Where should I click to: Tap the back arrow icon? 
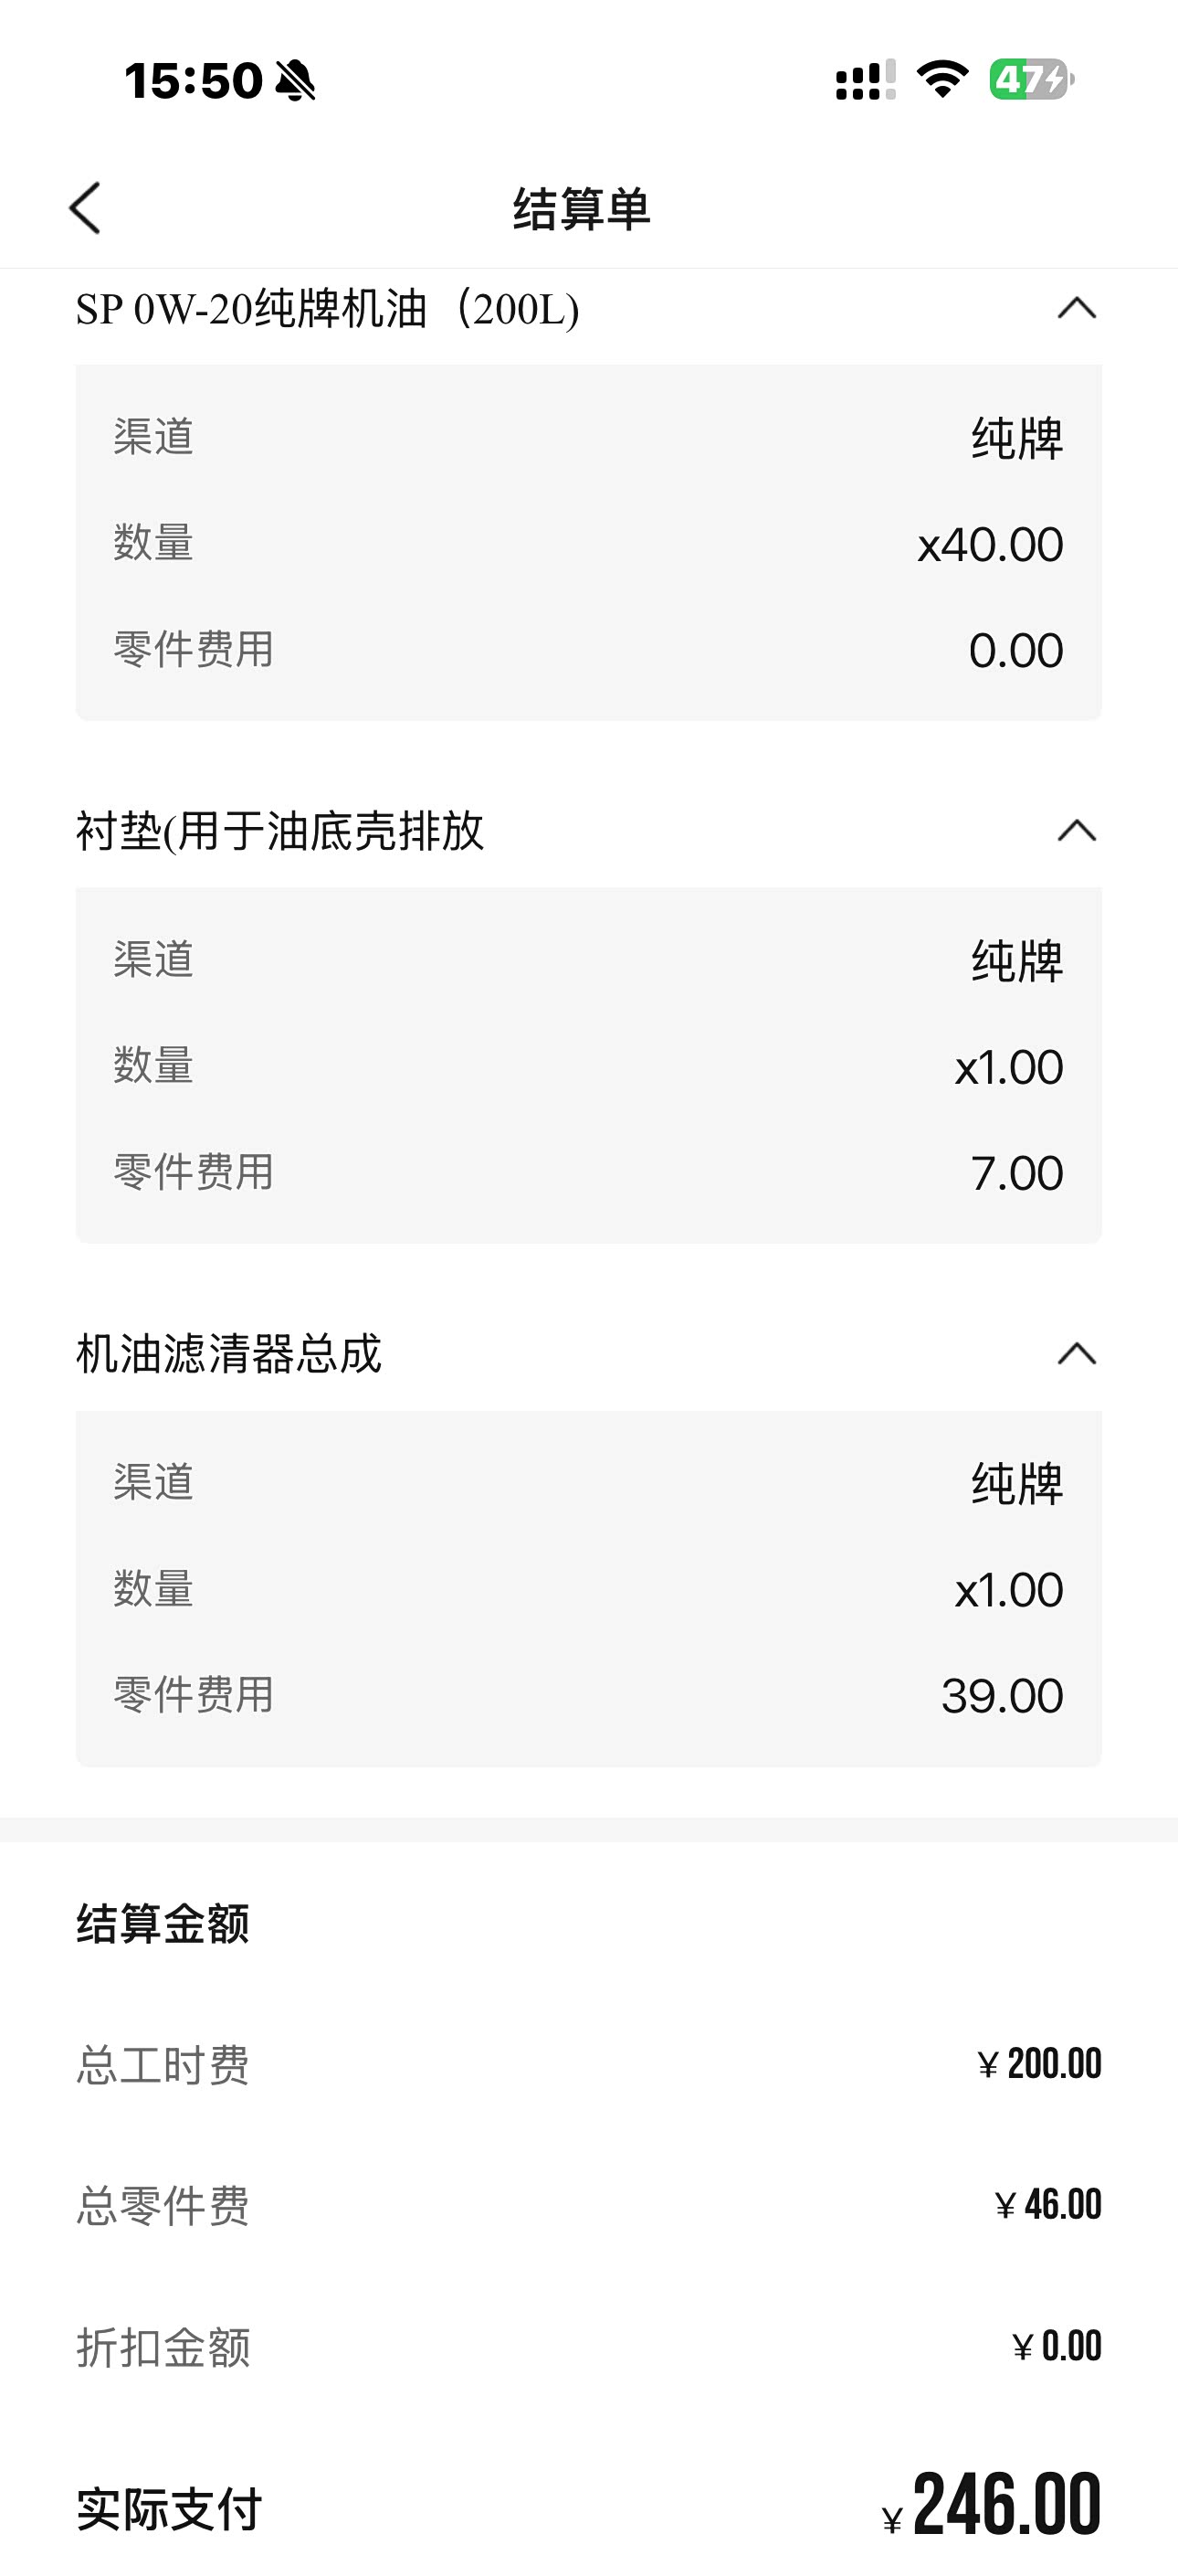pyautogui.click(x=85, y=208)
